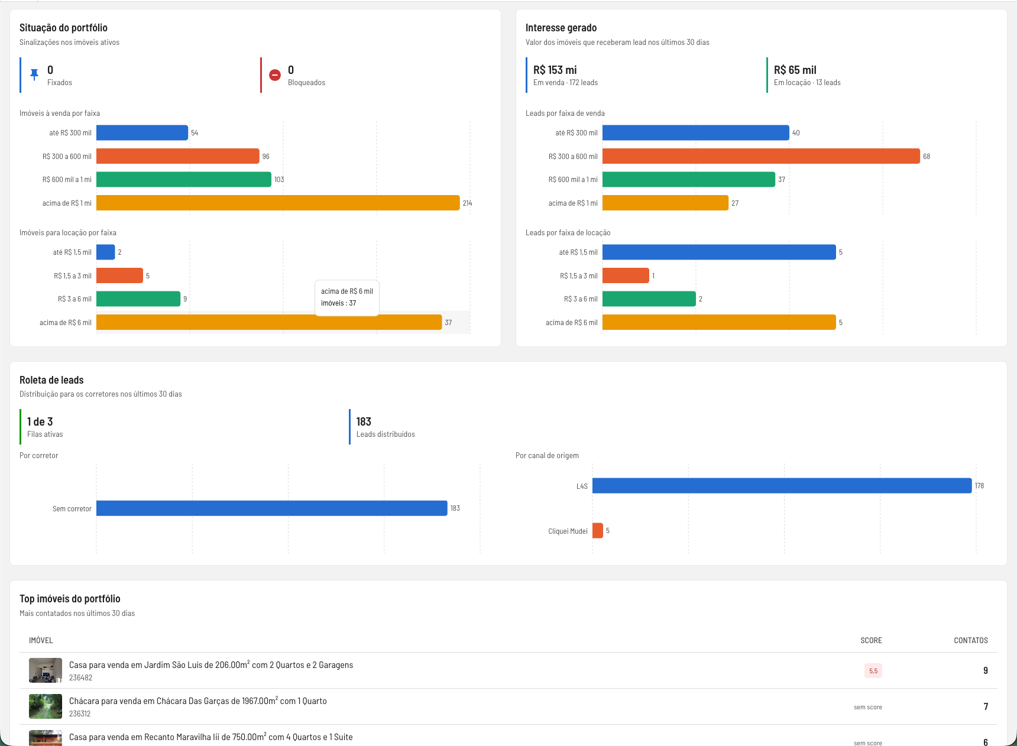Screen dimensions: 1017x746
Task: Click the contacts count 9 in the first row
Action: pyautogui.click(x=986, y=670)
